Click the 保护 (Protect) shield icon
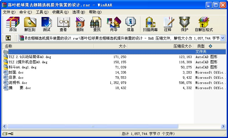Viewport: 228px width, 138px height. click(x=184, y=24)
